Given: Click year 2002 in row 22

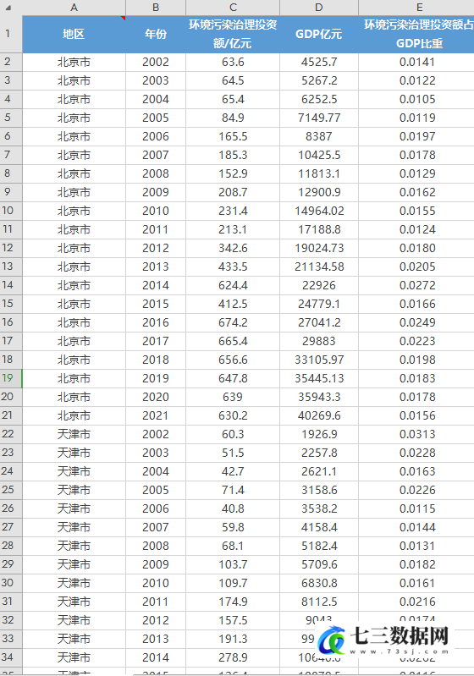Looking at the screenshot, I should tap(156, 434).
